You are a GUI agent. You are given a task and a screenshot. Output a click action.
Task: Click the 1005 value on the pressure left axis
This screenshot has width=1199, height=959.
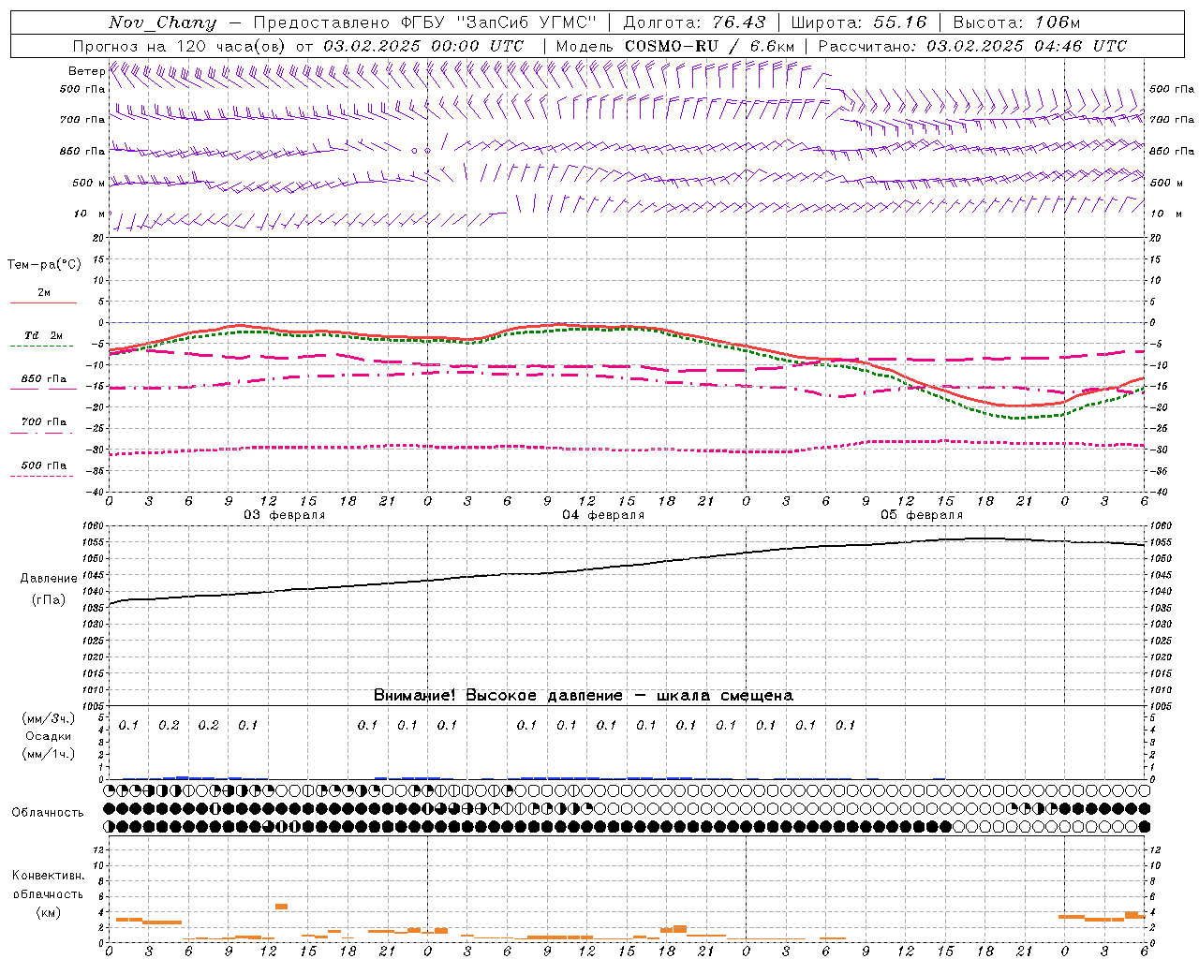click(93, 706)
